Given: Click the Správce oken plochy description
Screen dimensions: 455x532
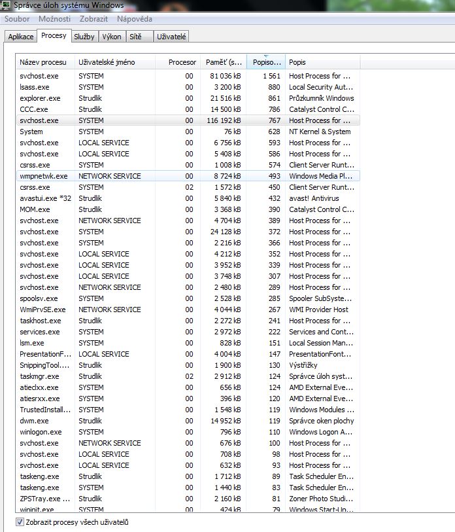Looking at the screenshot, I should point(322,421).
